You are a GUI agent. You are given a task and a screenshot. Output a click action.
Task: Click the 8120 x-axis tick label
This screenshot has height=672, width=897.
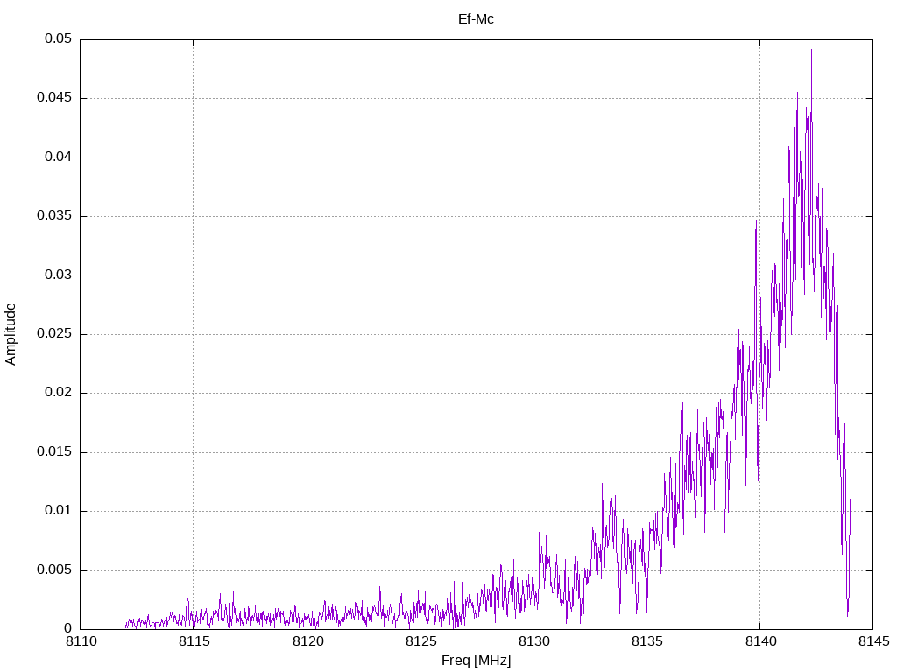(x=307, y=643)
